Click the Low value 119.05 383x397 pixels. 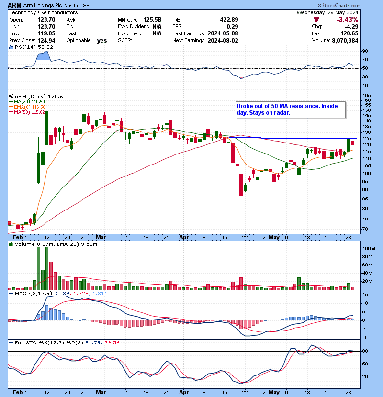(46, 33)
